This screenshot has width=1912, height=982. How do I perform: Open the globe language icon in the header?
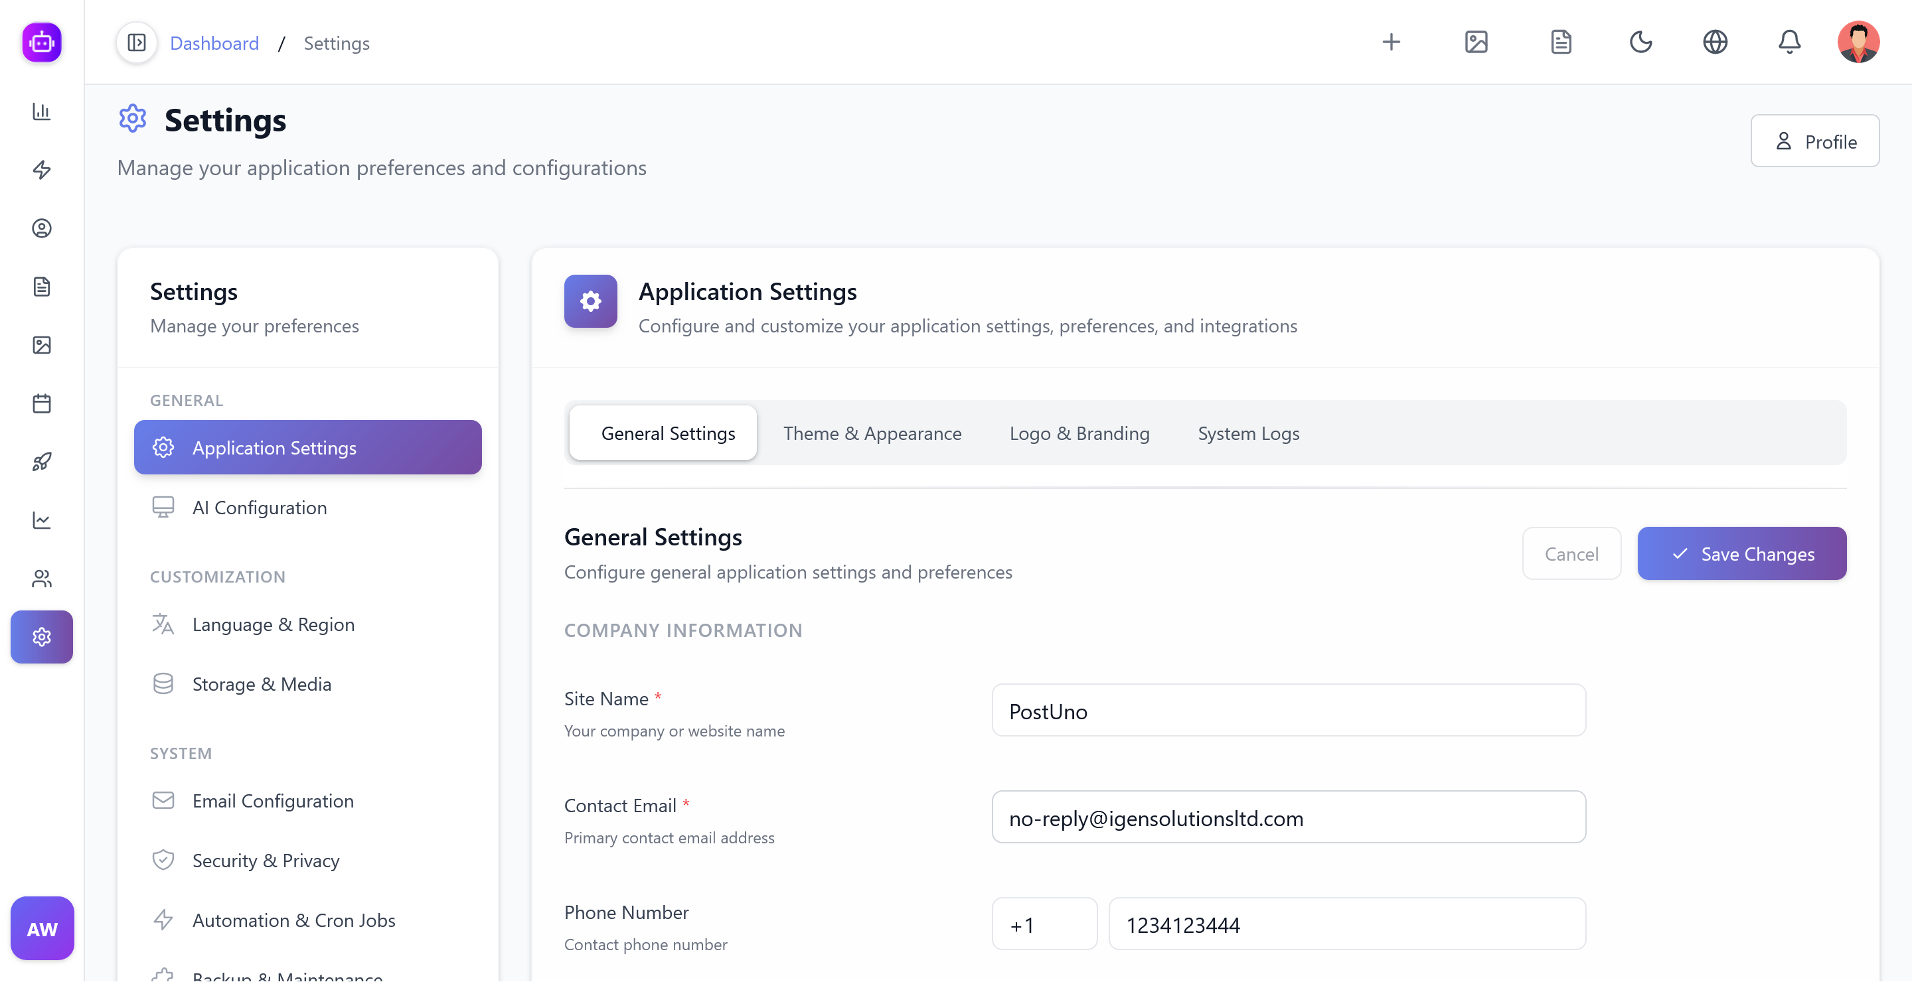coord(1715,42)
